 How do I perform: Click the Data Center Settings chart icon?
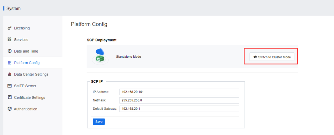[9, 74]
